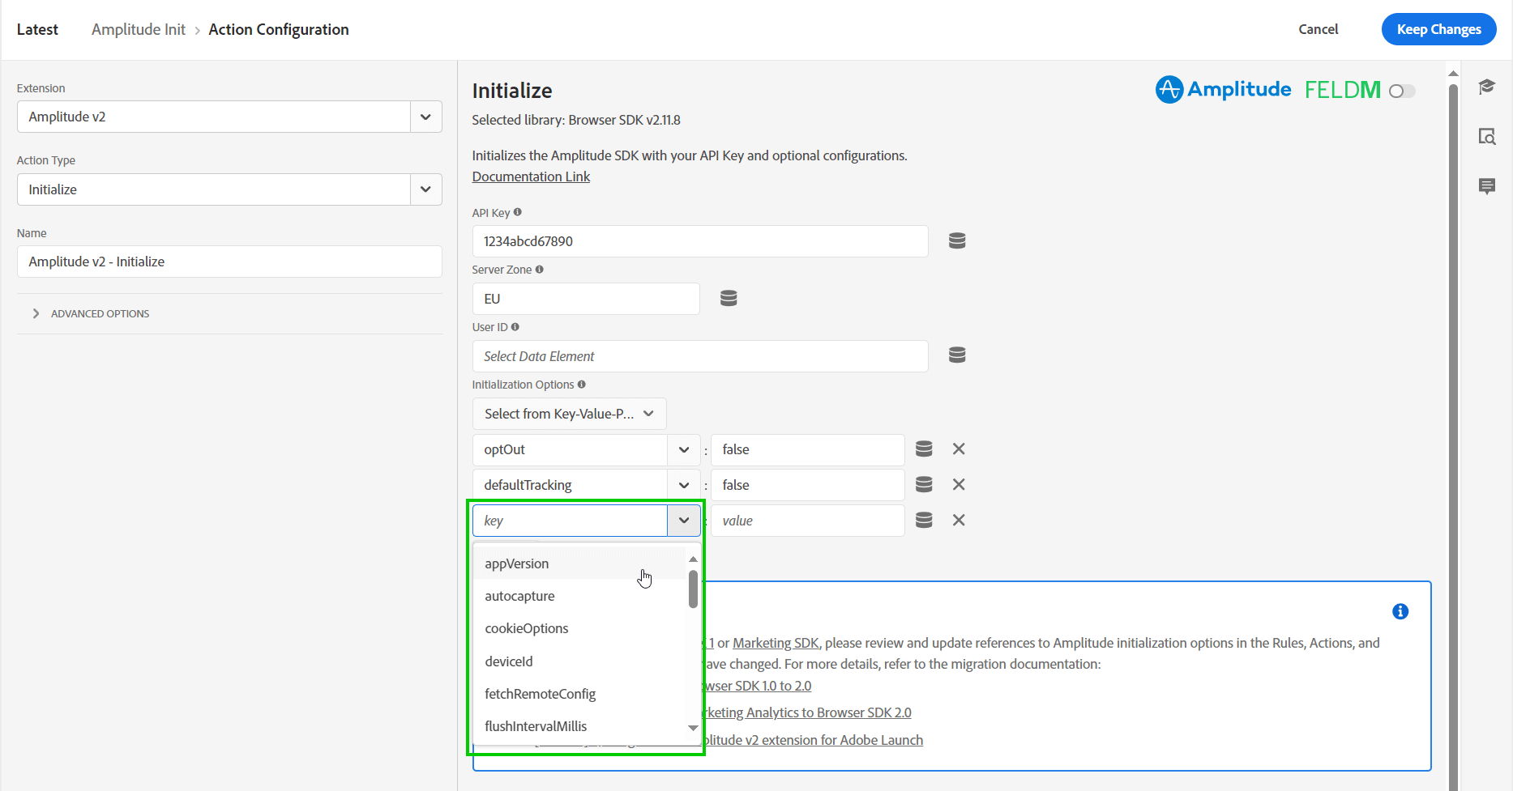The height and width of the screenshot is (791, 1513).
Task: Open Select from Key-Value-P... dropdown
Action: pos(569,414)
